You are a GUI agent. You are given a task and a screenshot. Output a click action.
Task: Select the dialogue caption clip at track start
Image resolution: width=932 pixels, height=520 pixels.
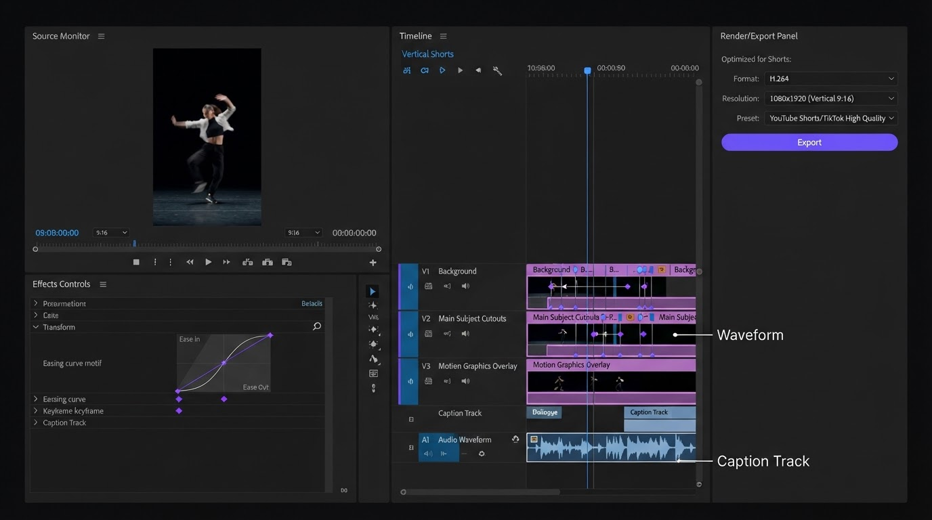[544, 412]
